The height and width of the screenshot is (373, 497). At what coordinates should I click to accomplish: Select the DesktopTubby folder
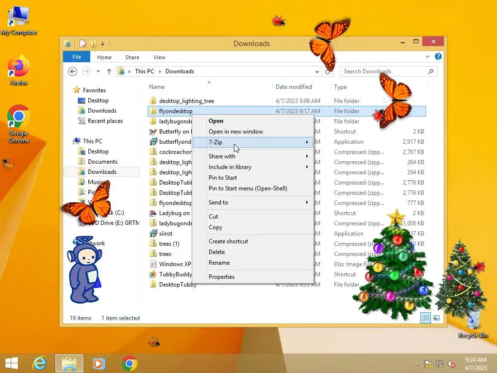[x=178, y=285]
